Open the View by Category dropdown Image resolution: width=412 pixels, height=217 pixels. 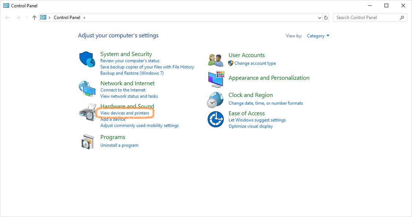[x=318, y=35]
